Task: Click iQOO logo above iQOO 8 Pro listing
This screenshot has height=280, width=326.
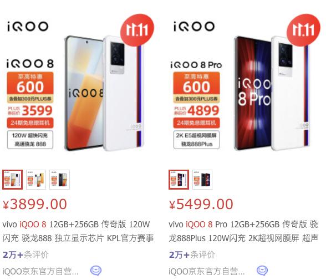Action: coord(194,27)
